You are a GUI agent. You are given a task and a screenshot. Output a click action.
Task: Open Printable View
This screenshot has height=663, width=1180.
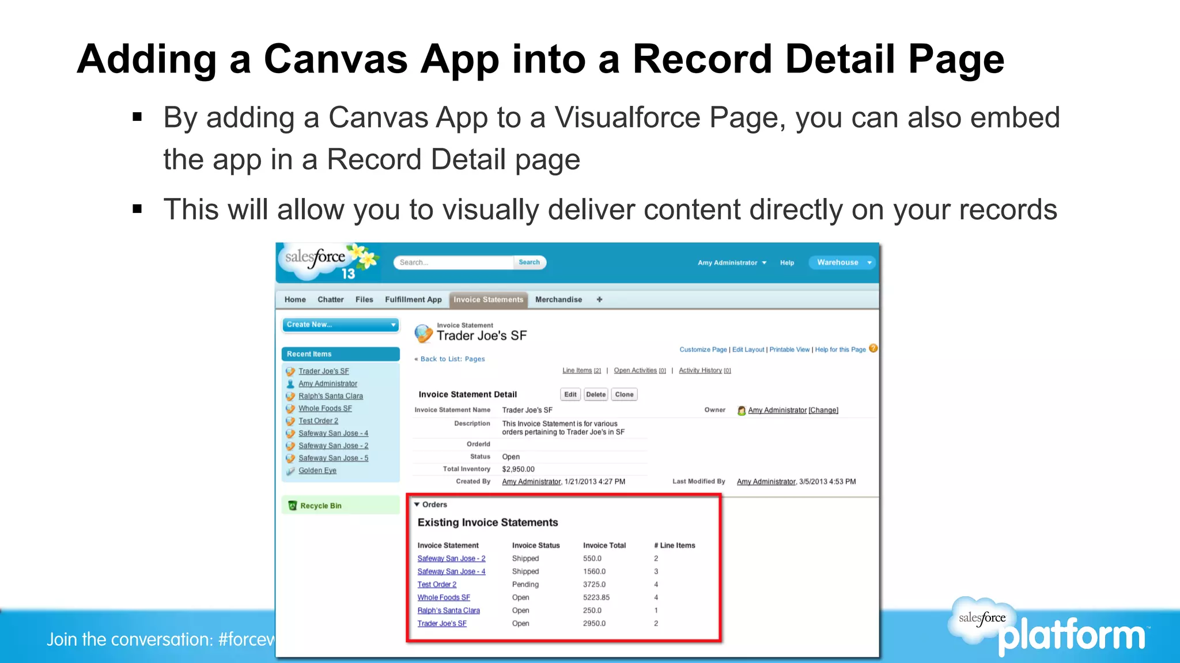789,349
